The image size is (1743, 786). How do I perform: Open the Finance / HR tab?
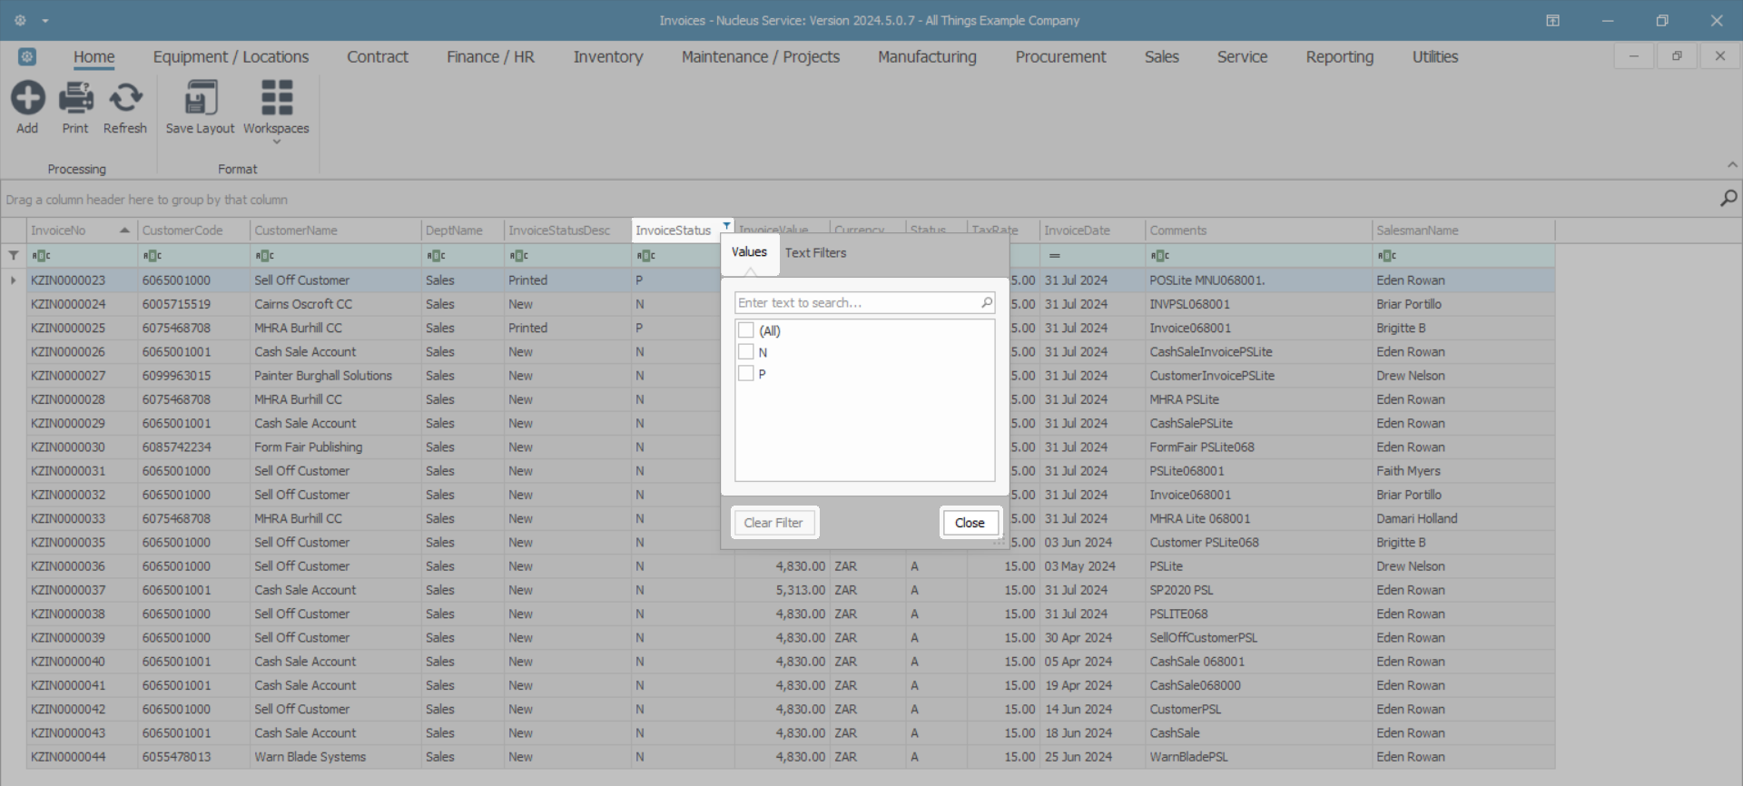pyautogui.click(x=490, y=56)
